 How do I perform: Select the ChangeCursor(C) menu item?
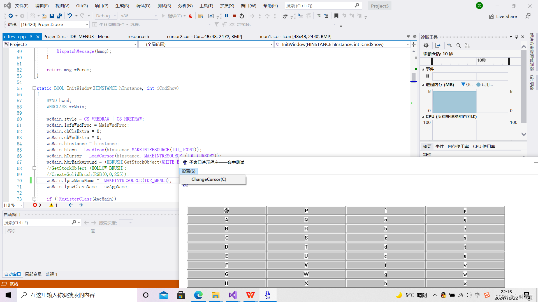pyautogui.click(x=209, y=179)
